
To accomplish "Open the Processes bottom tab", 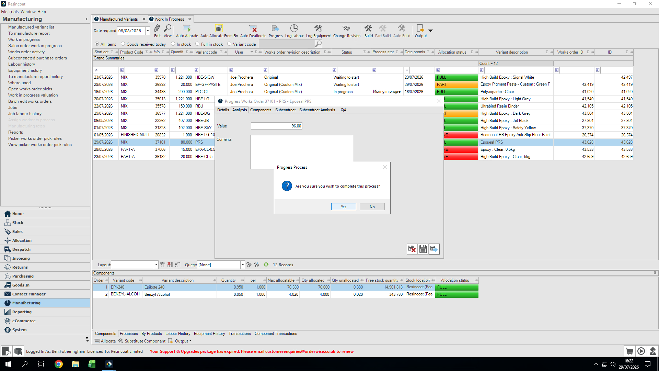I will [x=129, y=334].
